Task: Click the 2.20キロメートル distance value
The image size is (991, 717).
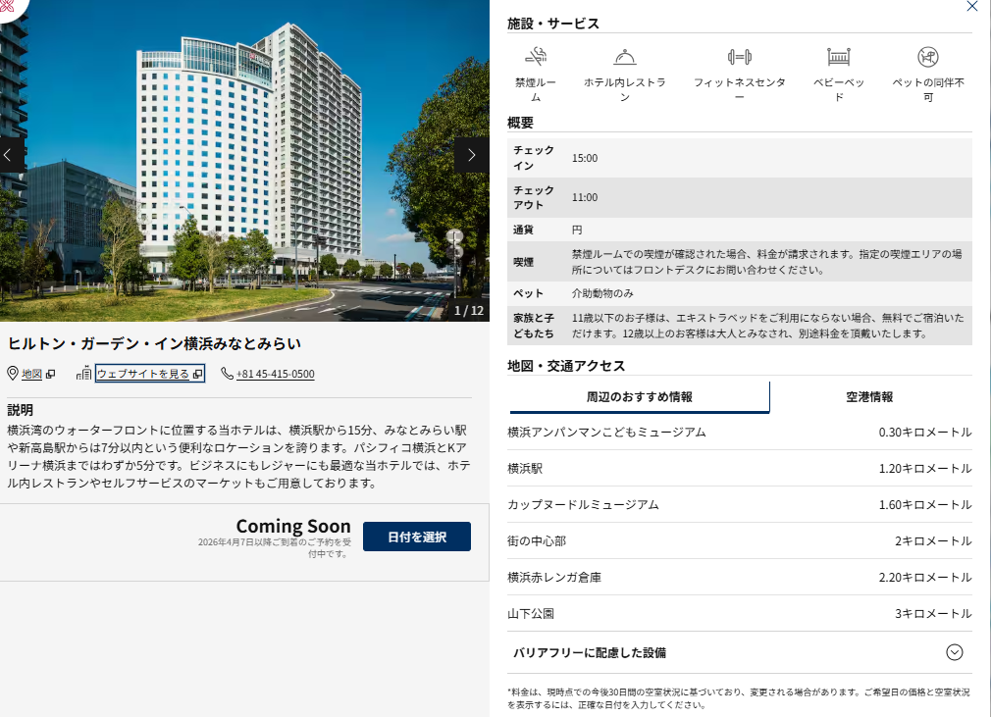Action: click(924, 578)
